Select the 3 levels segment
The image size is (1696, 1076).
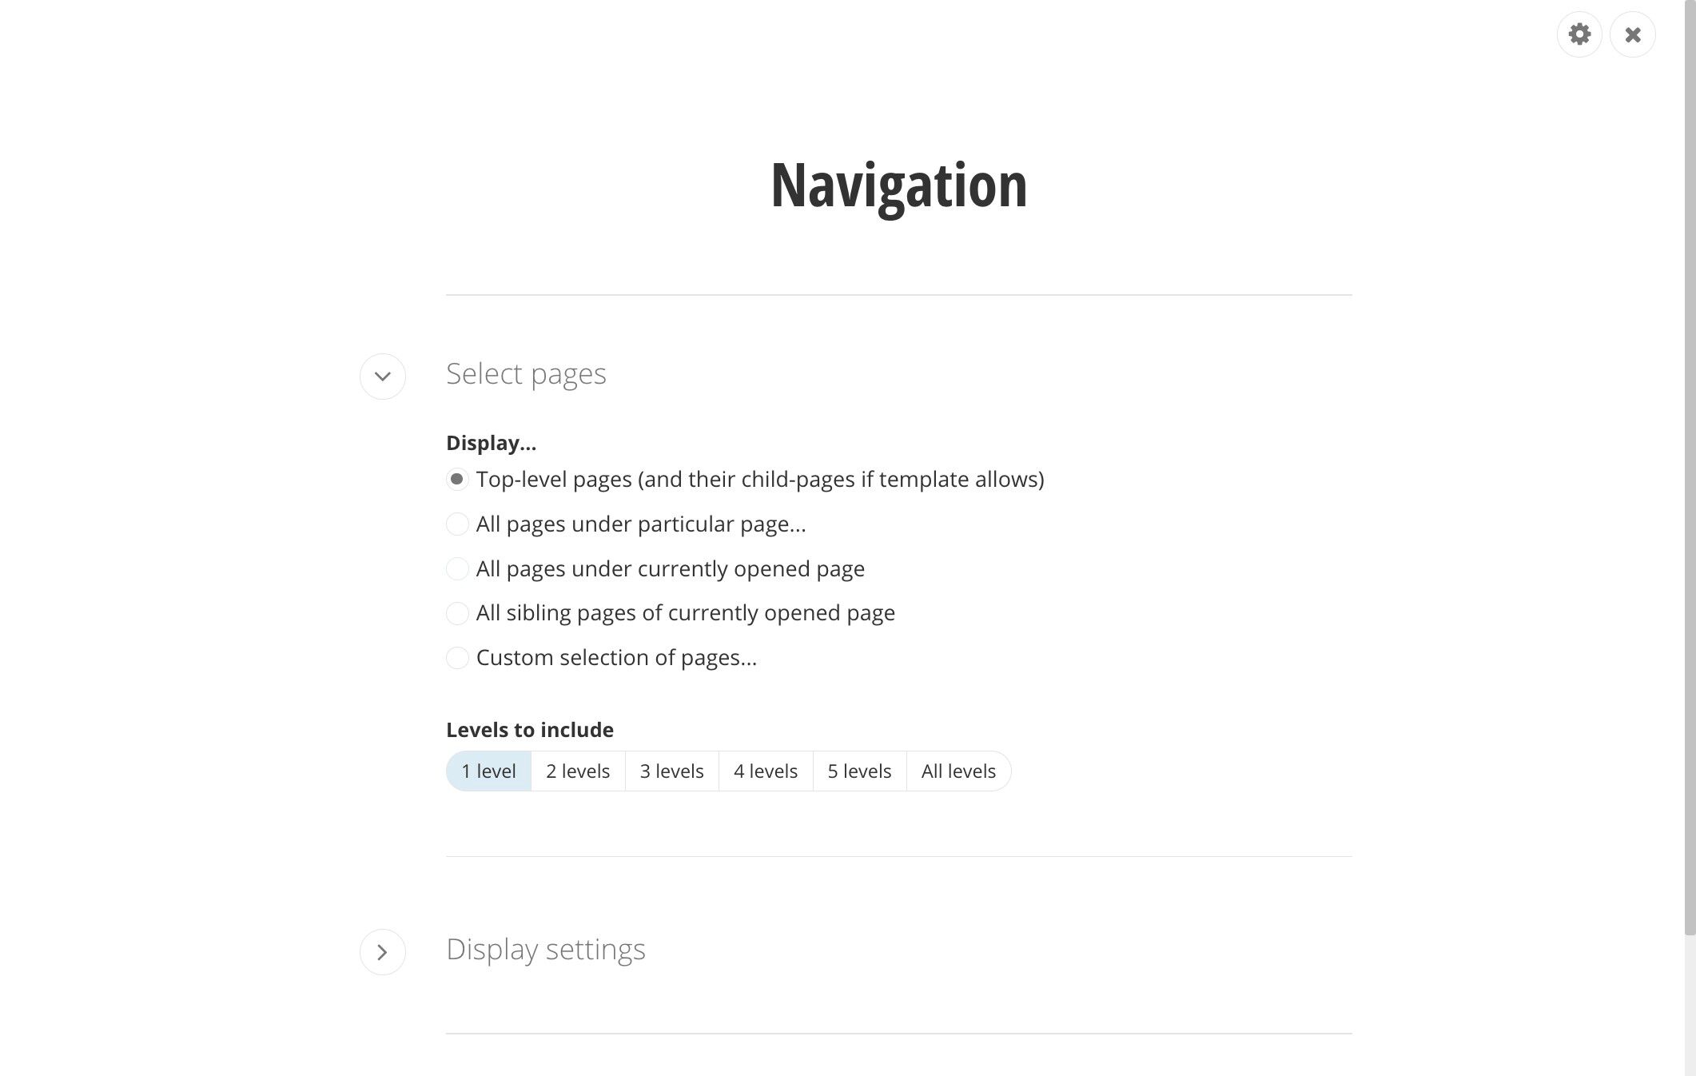tap(671, 771)
